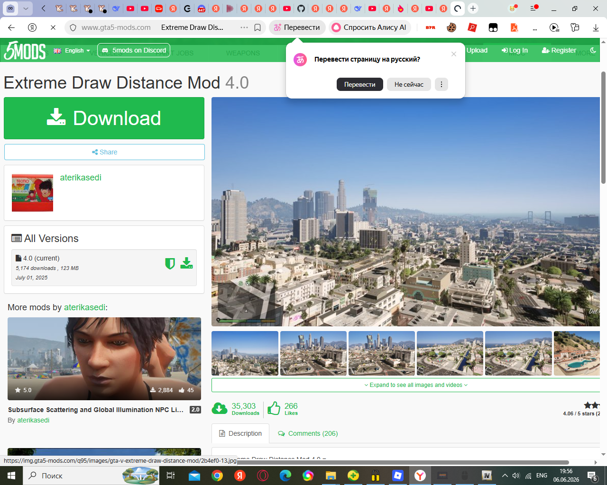Open Google Chrome from taskbar

pyautogui.click(x=217, y=476)
